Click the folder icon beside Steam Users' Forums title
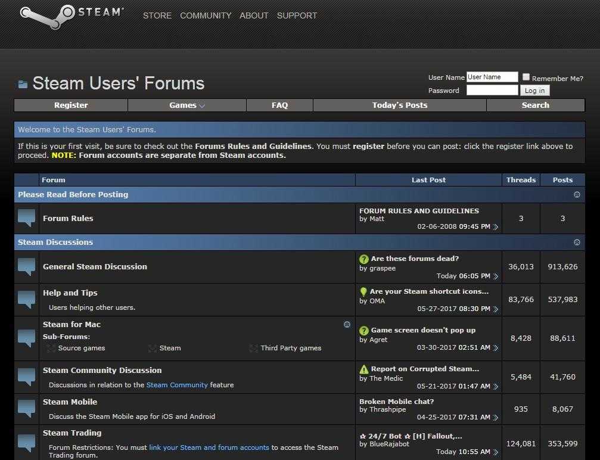600x460 pixels. [x=23, y=85]
